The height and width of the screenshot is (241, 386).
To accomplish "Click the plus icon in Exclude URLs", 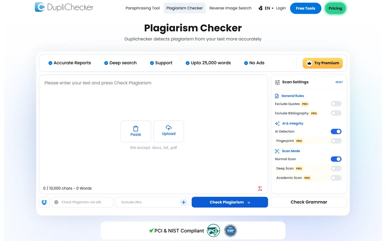I will [x=184, y=202].
